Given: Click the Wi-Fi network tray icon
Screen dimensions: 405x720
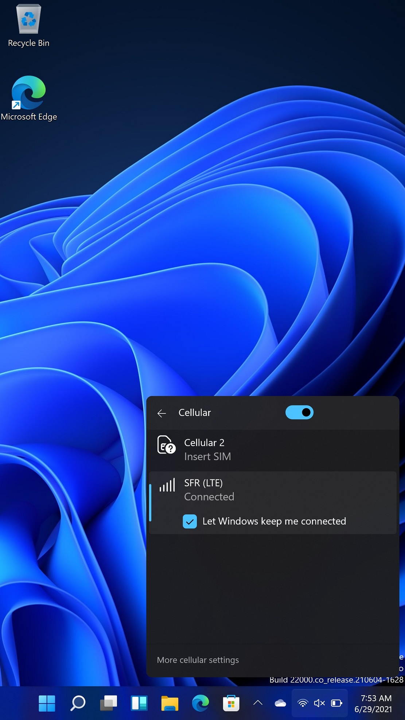Looking at the screenshot, I should [x=303, y=703].
